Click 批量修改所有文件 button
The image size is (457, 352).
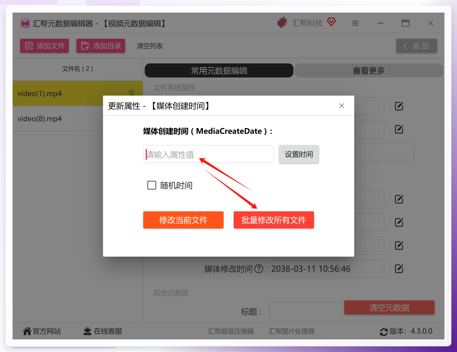pyautogui.click(x=274, y=220)
